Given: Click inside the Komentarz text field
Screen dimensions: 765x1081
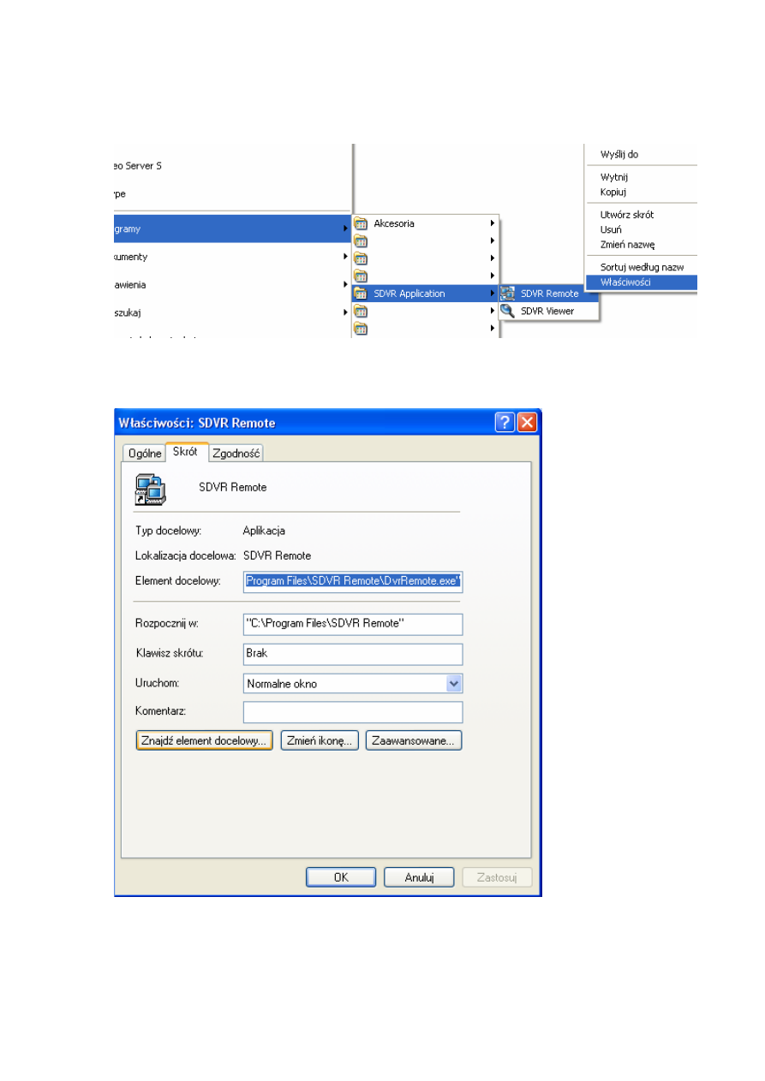Looking at the screenshot, I should pos(352,712).
